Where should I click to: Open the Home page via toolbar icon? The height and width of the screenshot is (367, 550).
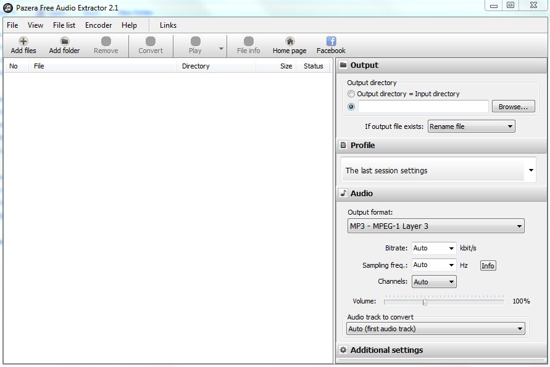288,46
